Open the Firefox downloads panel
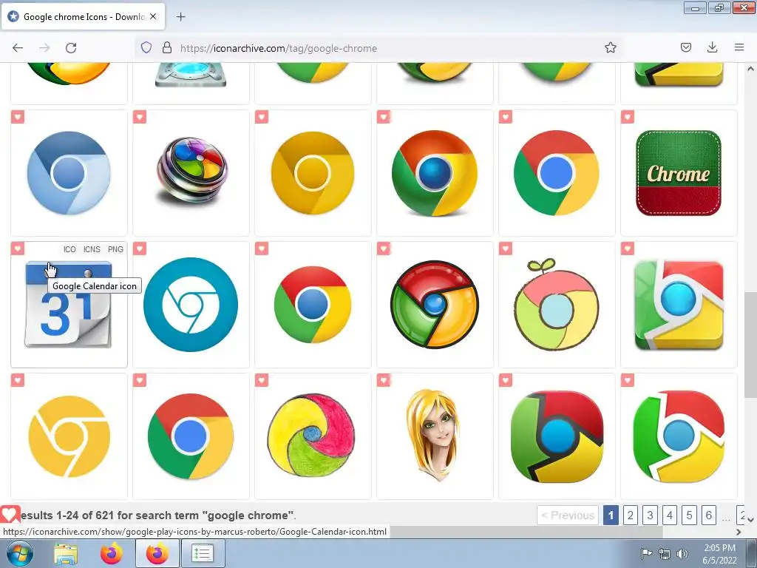Screen dimensions: 757x568 pyautogui.click(x=712, y=47)
